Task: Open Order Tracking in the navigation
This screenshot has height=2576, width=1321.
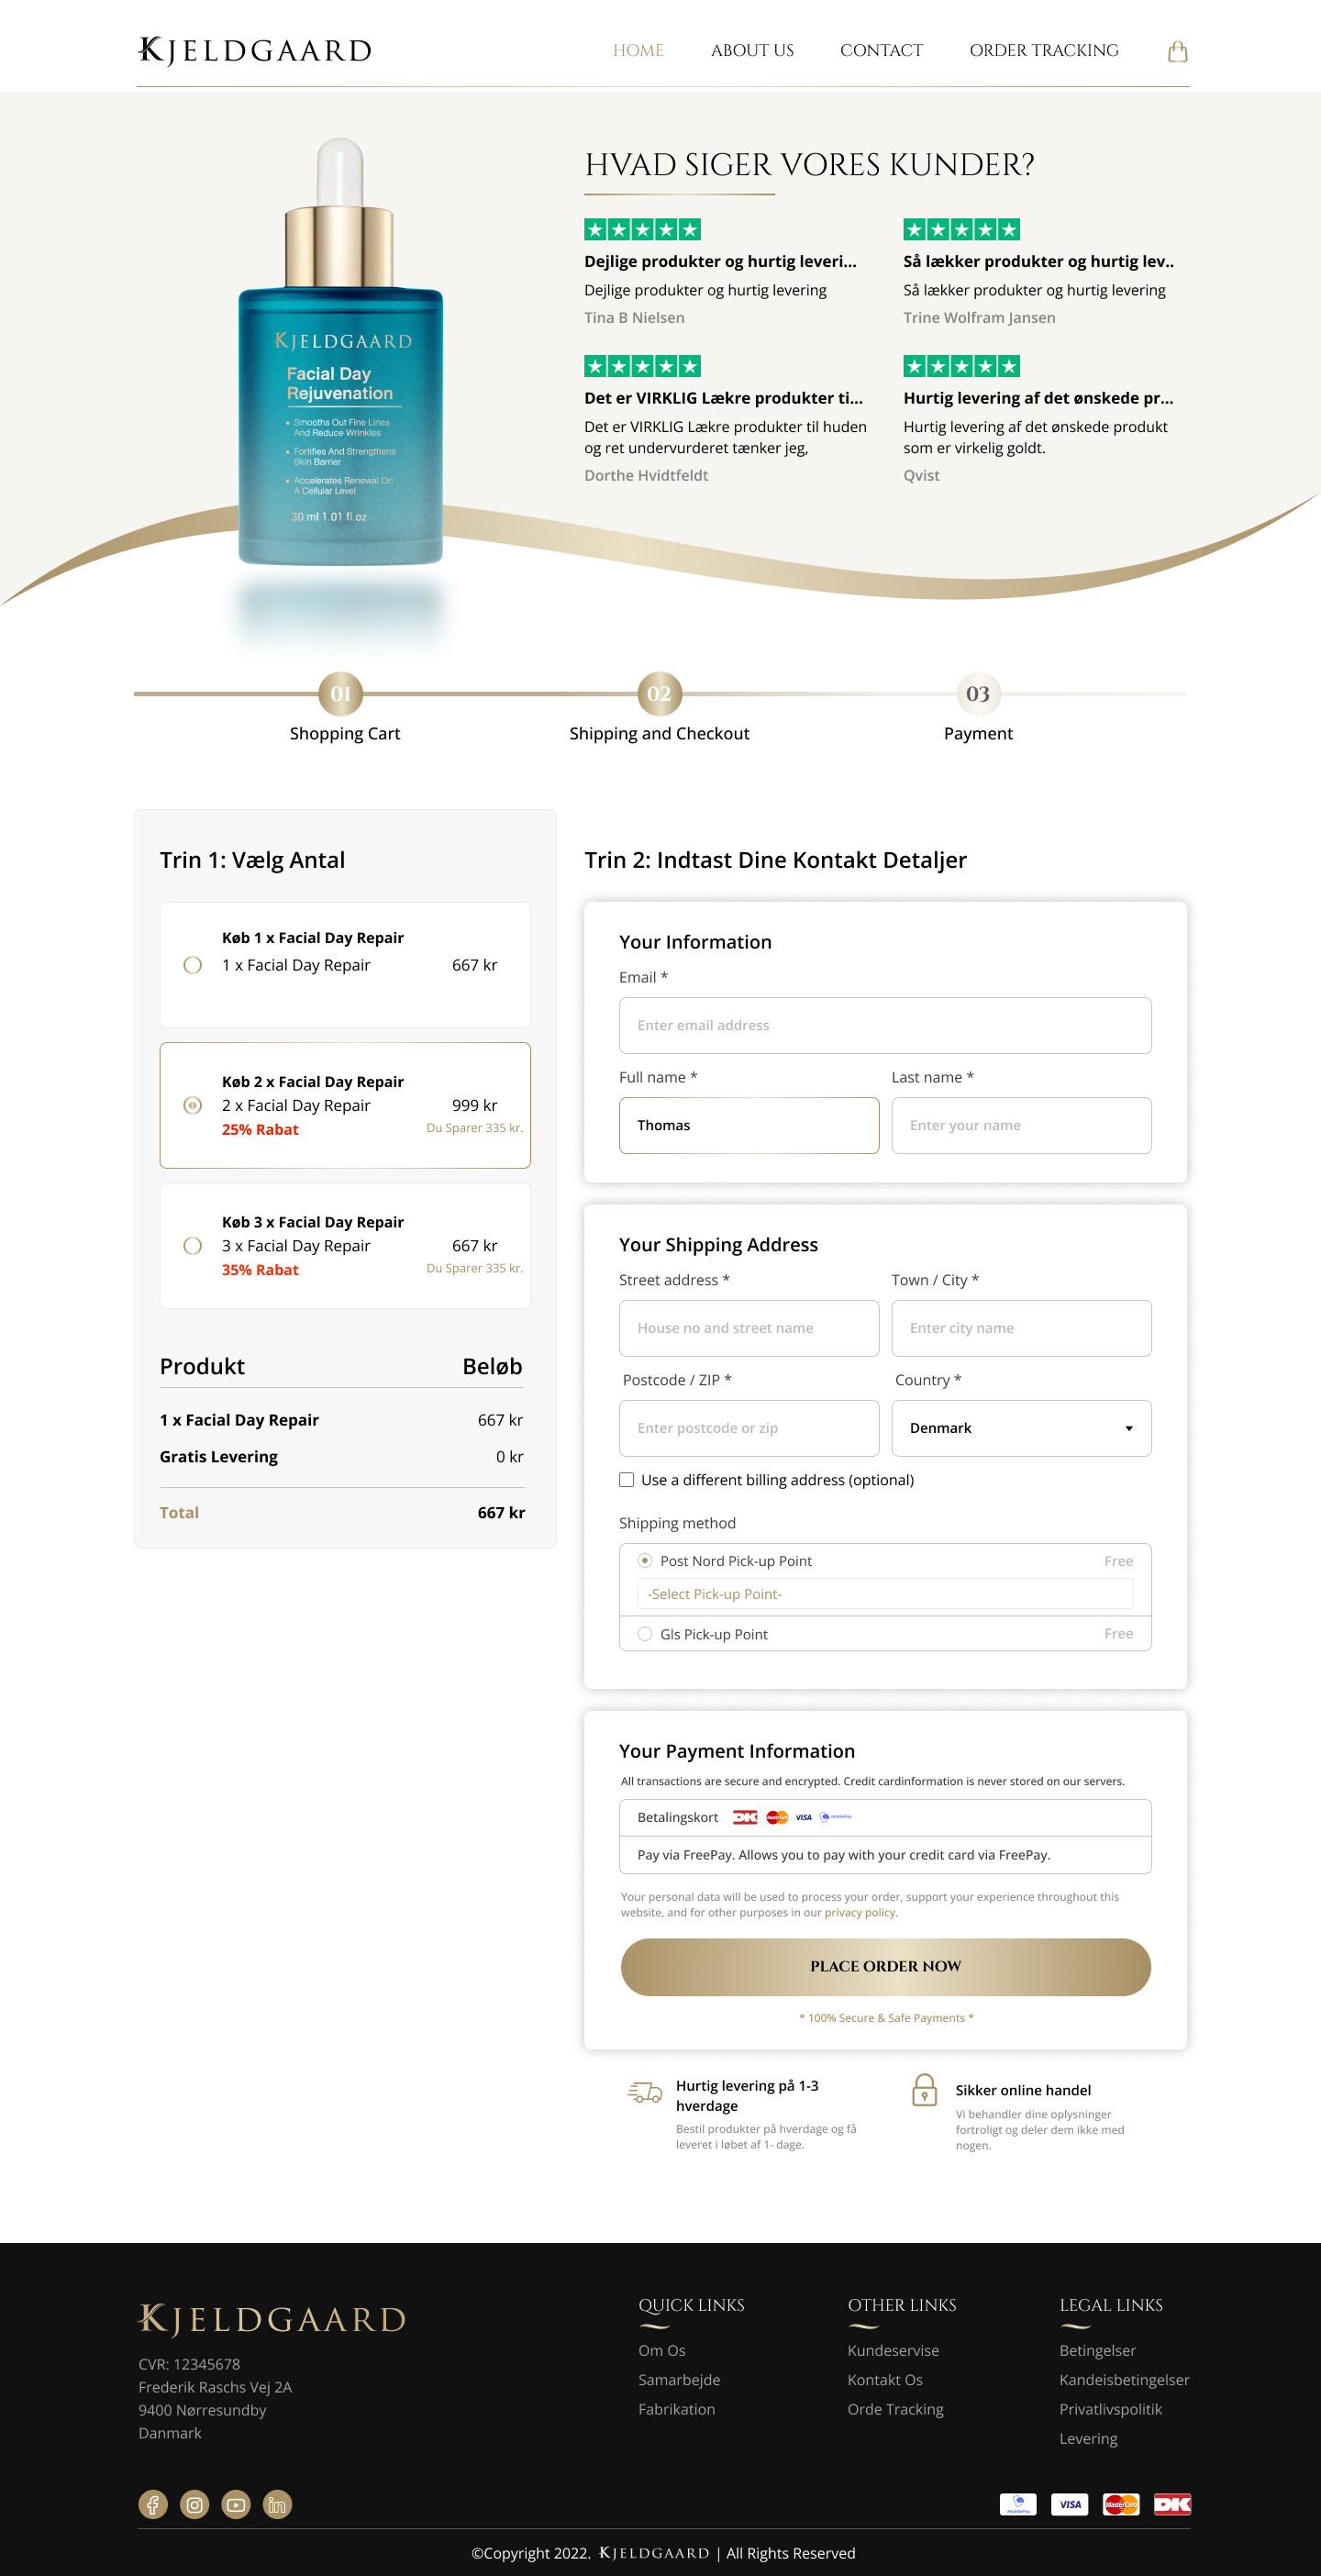Action: pyautogui.click(x=1043, y=50)
